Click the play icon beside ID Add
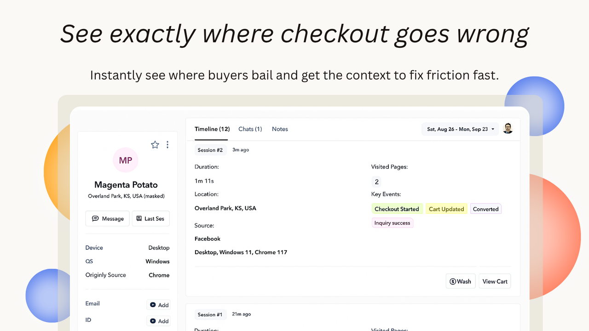Screen dimensions: 589x331 153,321
